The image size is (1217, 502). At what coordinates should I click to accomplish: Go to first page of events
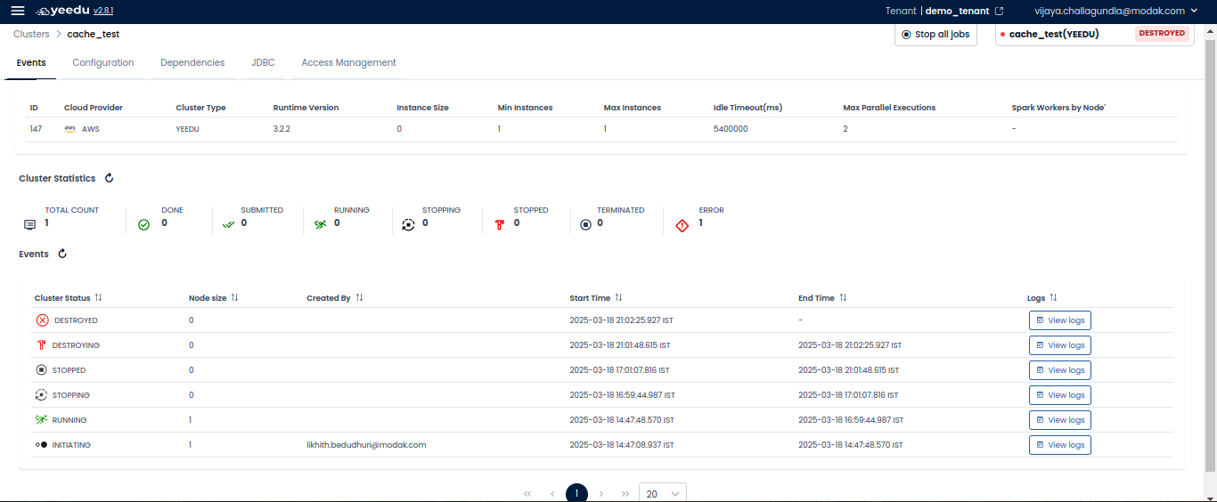[x=527, y=493]
